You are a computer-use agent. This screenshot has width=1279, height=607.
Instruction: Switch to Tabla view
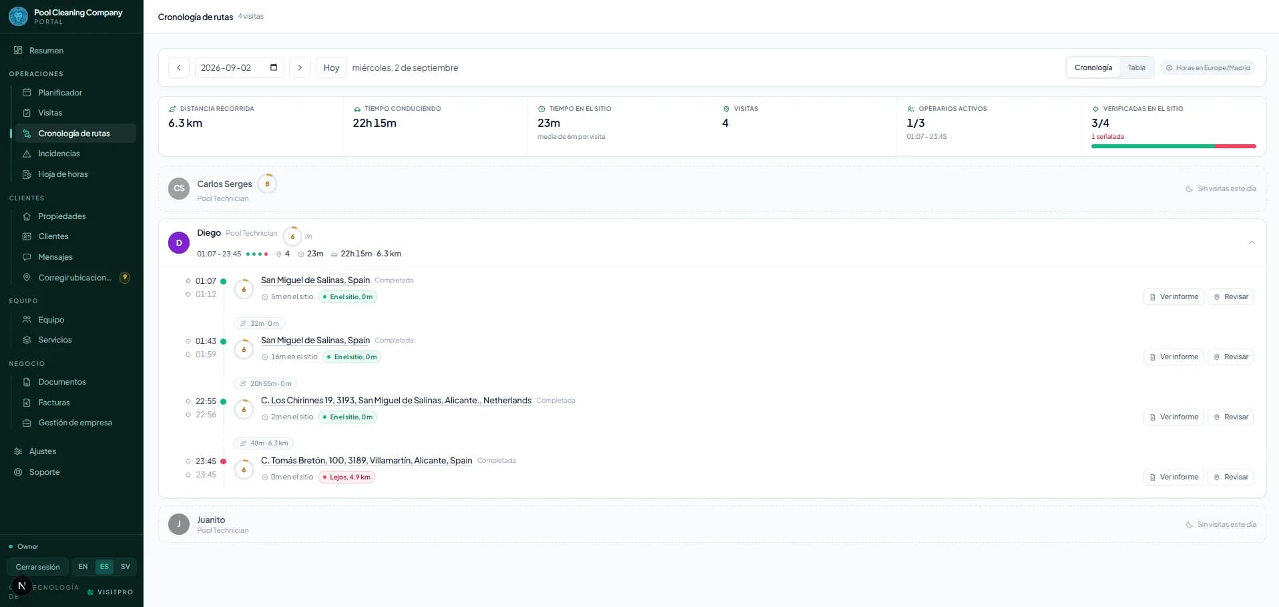pyautogui.click(x=1136, y=67)
